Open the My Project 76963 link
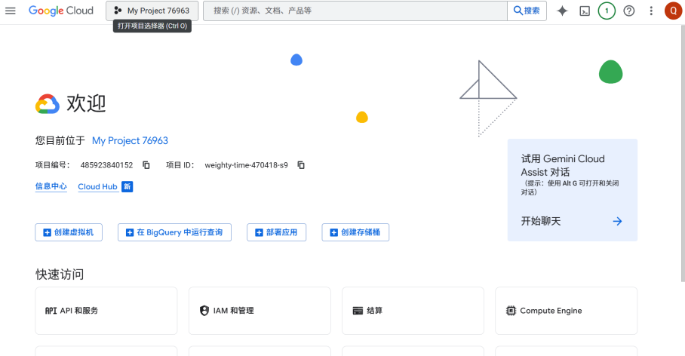 point(130,140)
